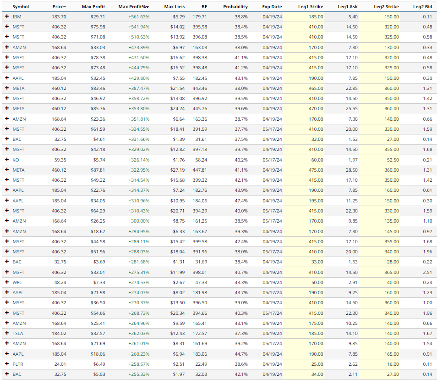Viewport: 437px width, 380px height.
Task: Expand the PLTR row details
Action: click(7, 364)
